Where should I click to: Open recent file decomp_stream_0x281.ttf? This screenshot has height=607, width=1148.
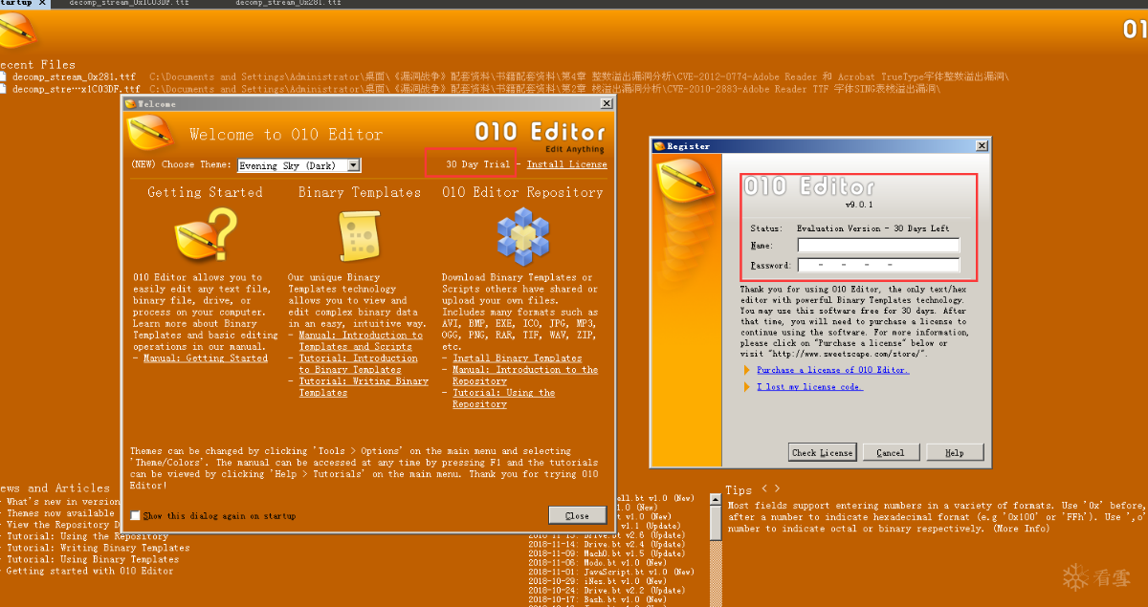(x=74, y=76)
